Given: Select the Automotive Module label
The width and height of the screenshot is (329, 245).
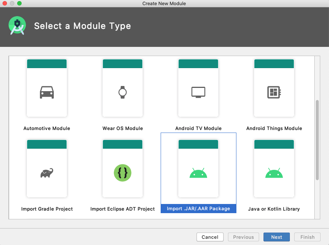Looking at the screenshot, I should (47, 128).
